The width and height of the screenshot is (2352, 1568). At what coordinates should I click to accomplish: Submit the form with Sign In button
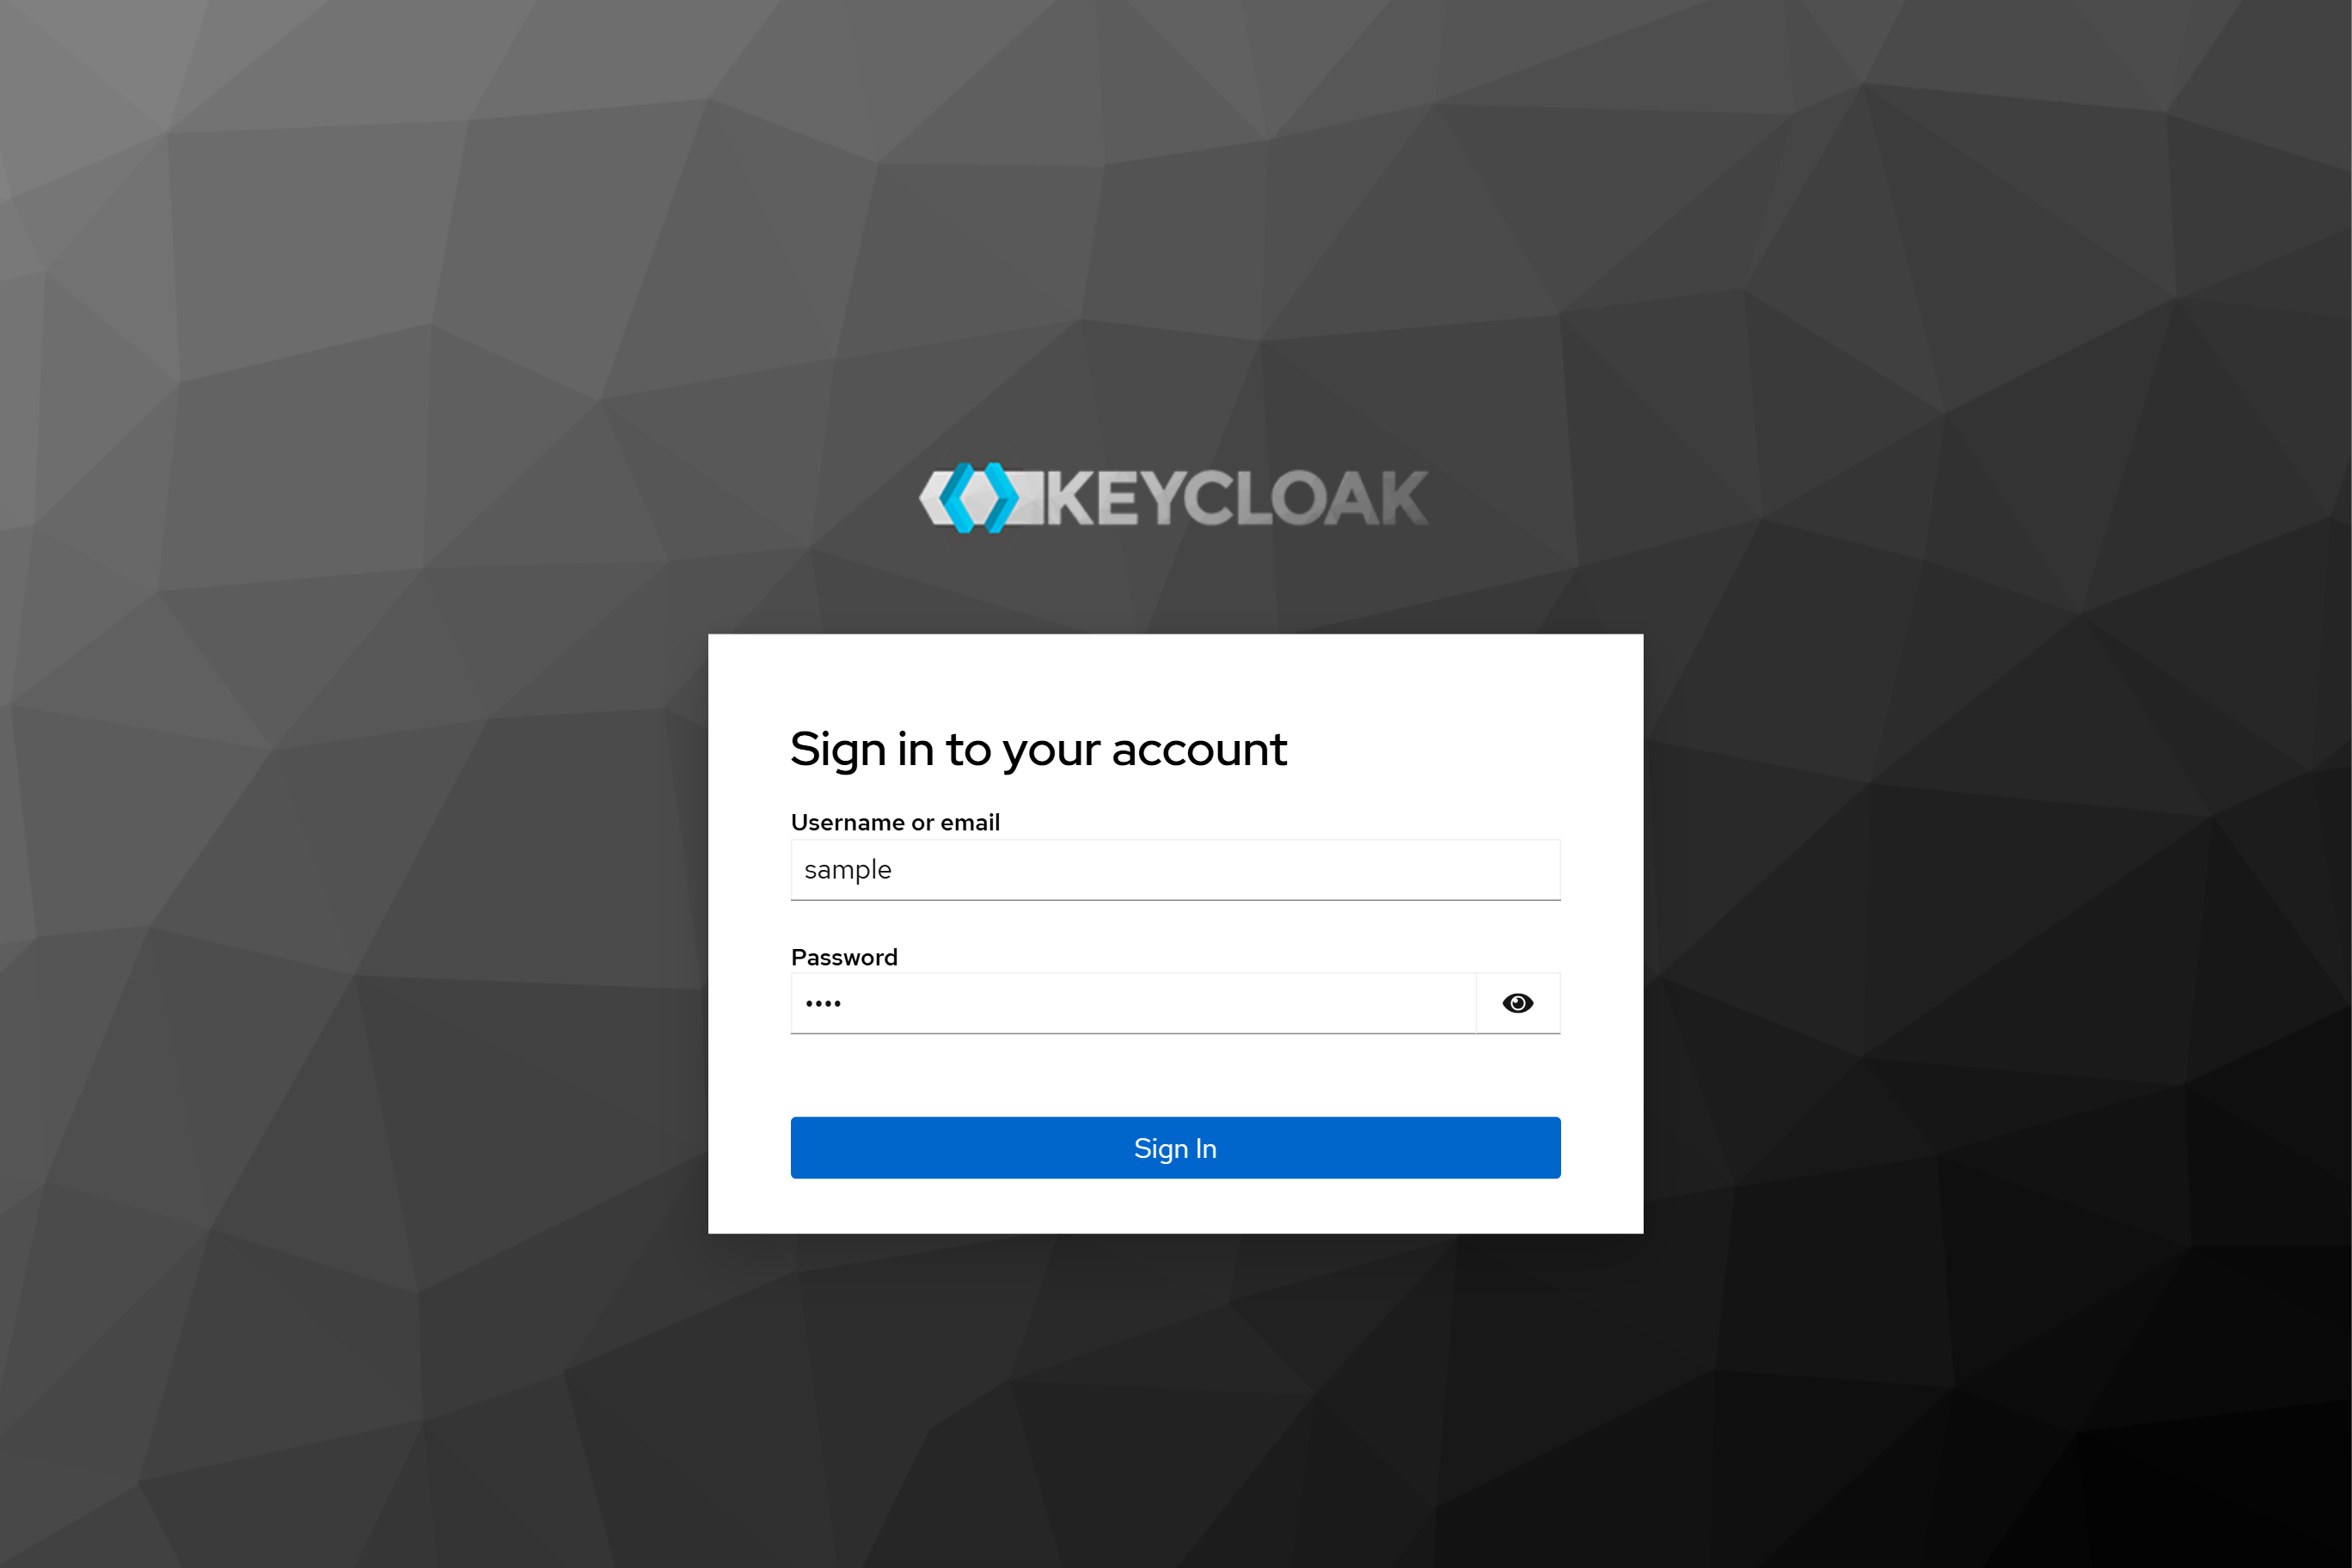[1175, 1148]
